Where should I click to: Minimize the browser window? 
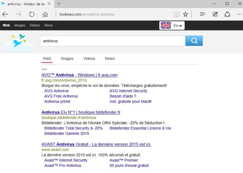click(214, 4)
